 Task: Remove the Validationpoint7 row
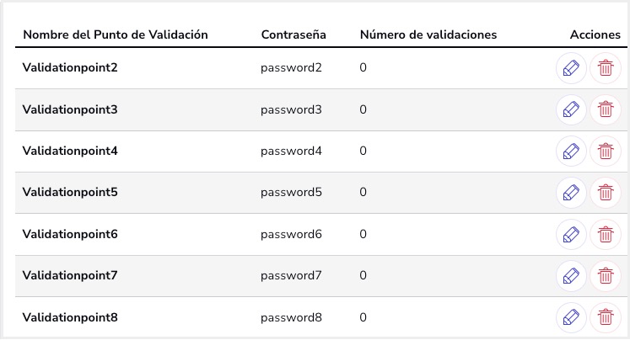[606, 276]
